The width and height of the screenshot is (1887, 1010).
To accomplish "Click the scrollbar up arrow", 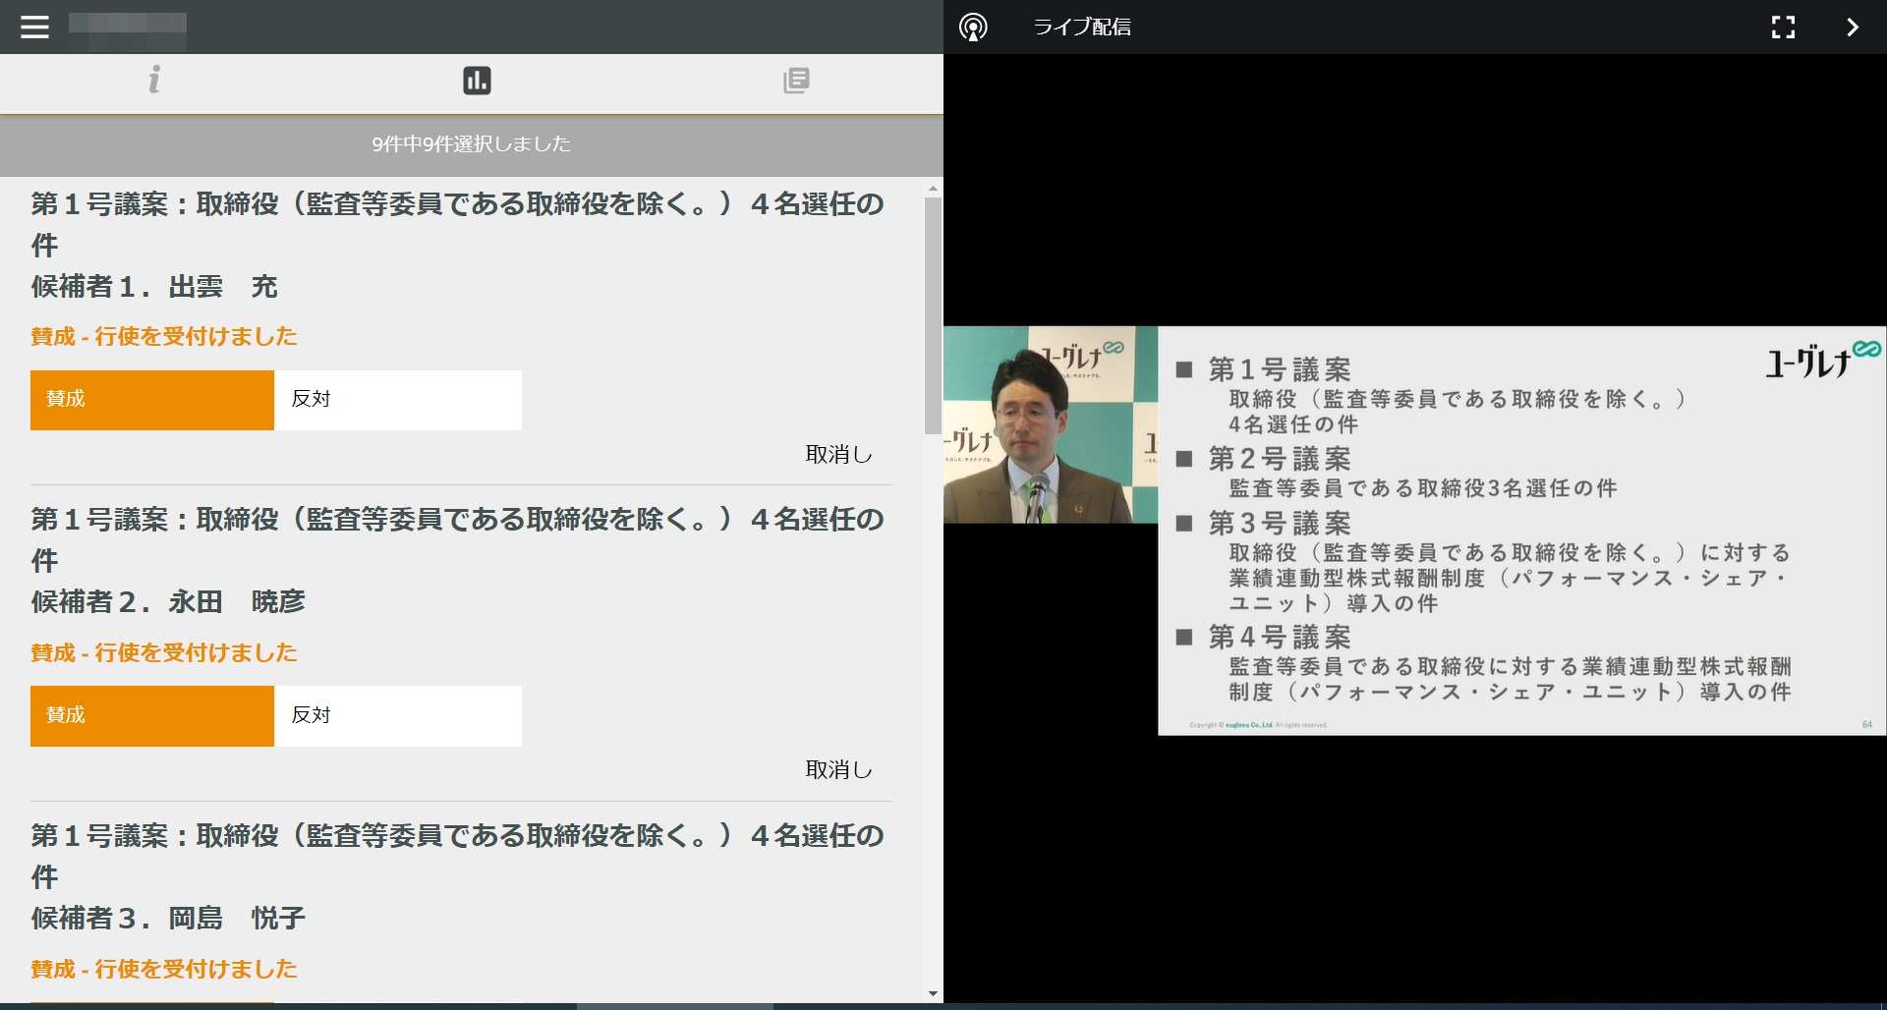I will pyautogui.click(x=933, y=188).
